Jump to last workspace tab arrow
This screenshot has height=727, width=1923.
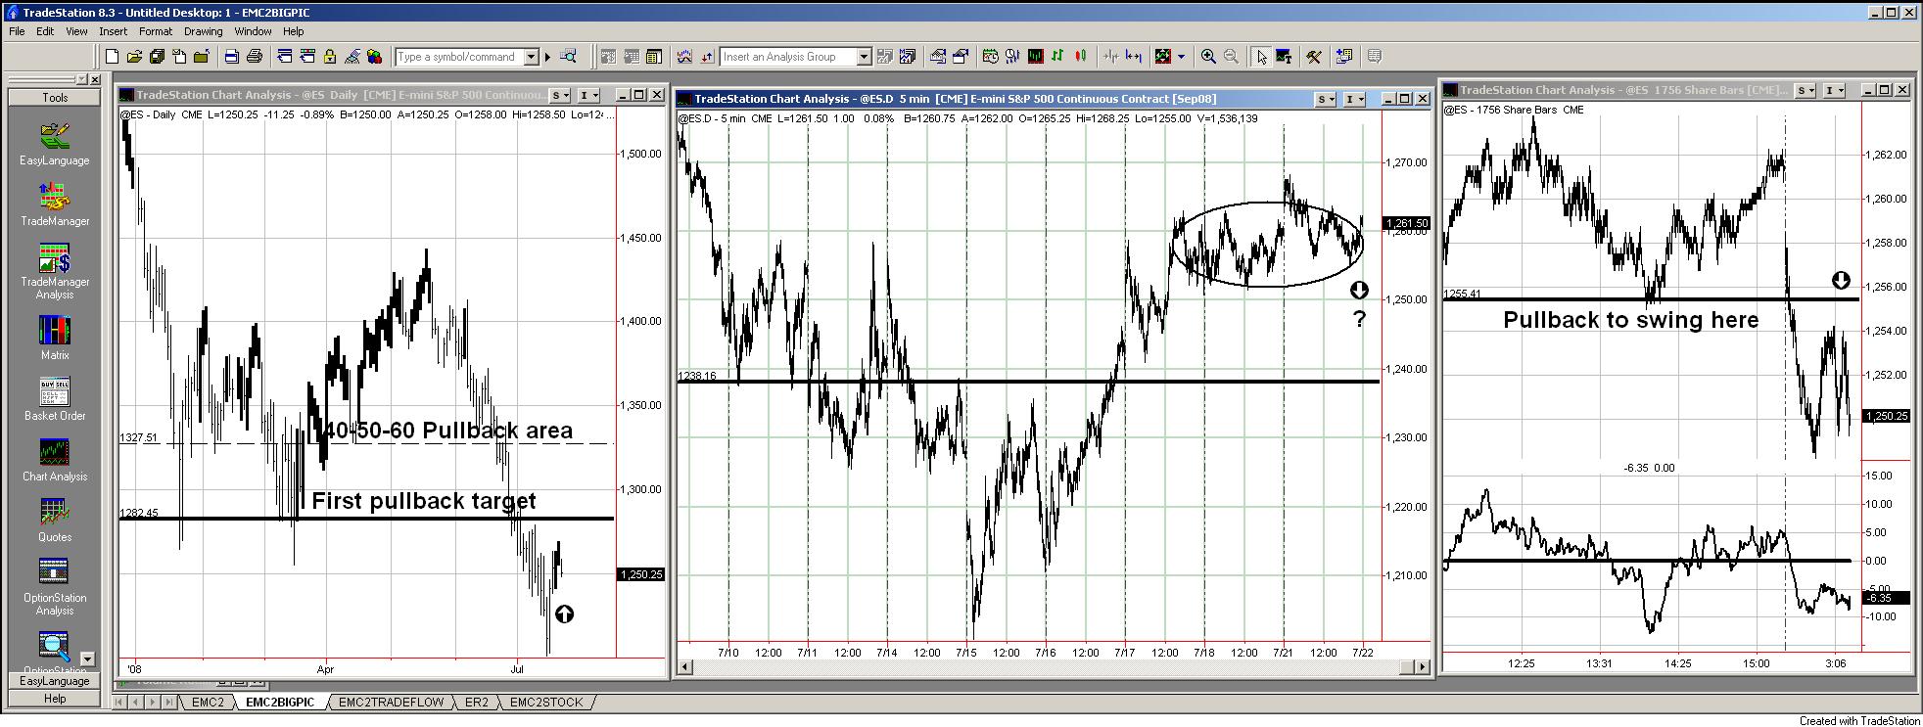(169, 702)
